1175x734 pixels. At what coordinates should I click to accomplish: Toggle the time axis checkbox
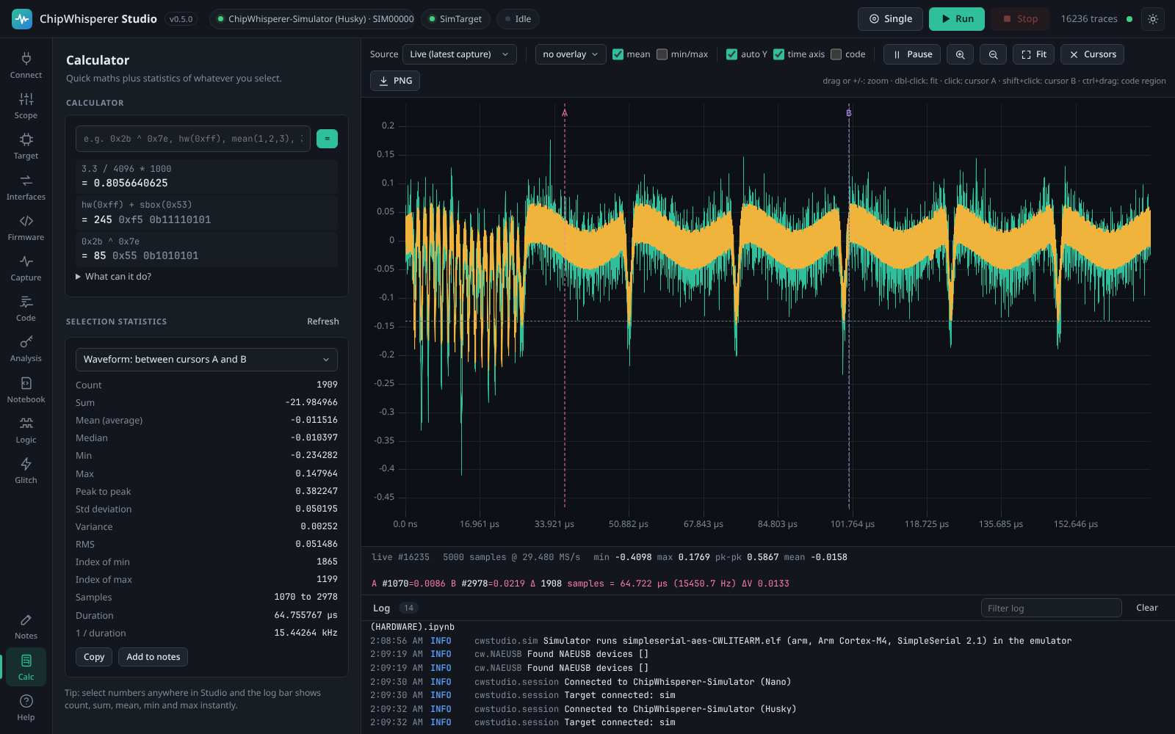pyautogui.click(x=778, y=54)
